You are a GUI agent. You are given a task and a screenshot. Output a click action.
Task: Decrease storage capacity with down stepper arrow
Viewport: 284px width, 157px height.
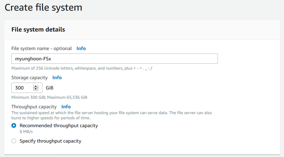point(36,89)
